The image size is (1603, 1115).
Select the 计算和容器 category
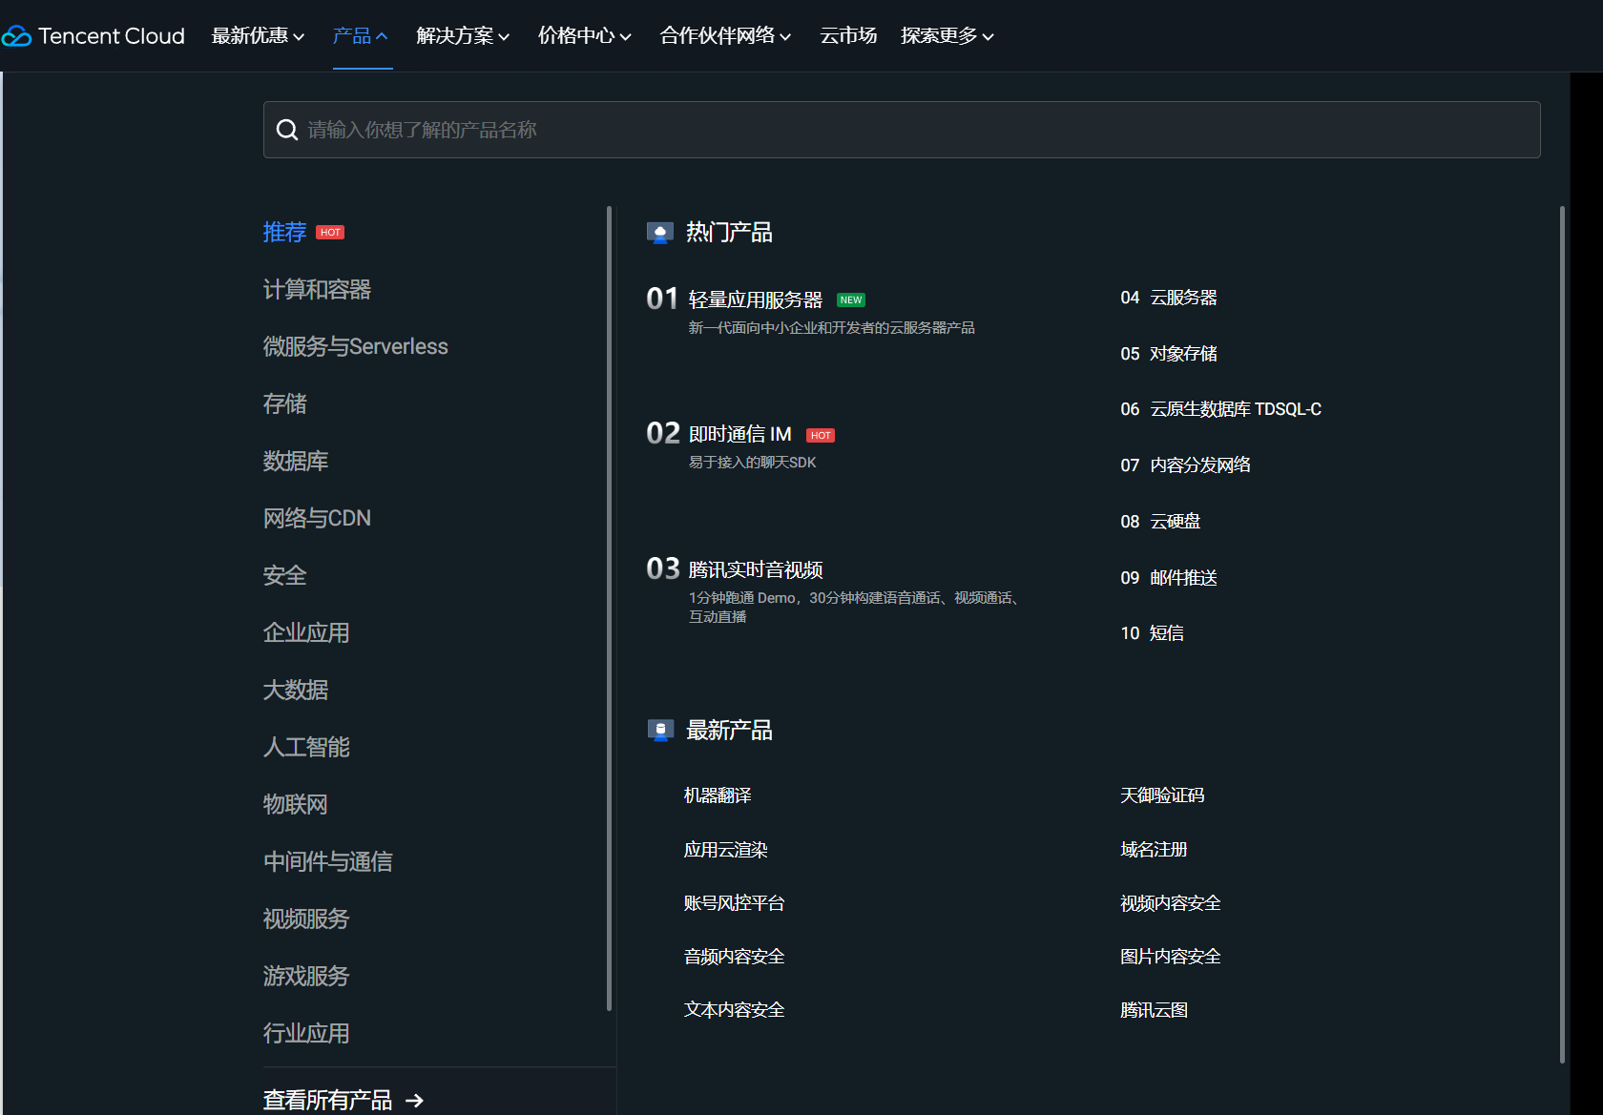coord(317,290)
